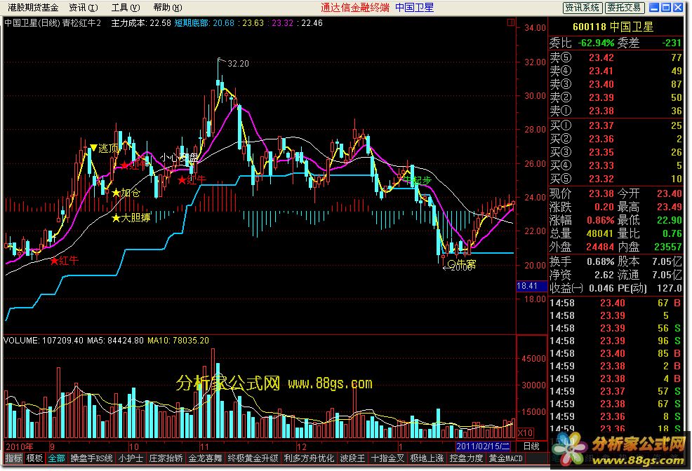Switch to 波段王 indicator
The height and width of the screenshot is (471, 692).
(x=352, y=458)
